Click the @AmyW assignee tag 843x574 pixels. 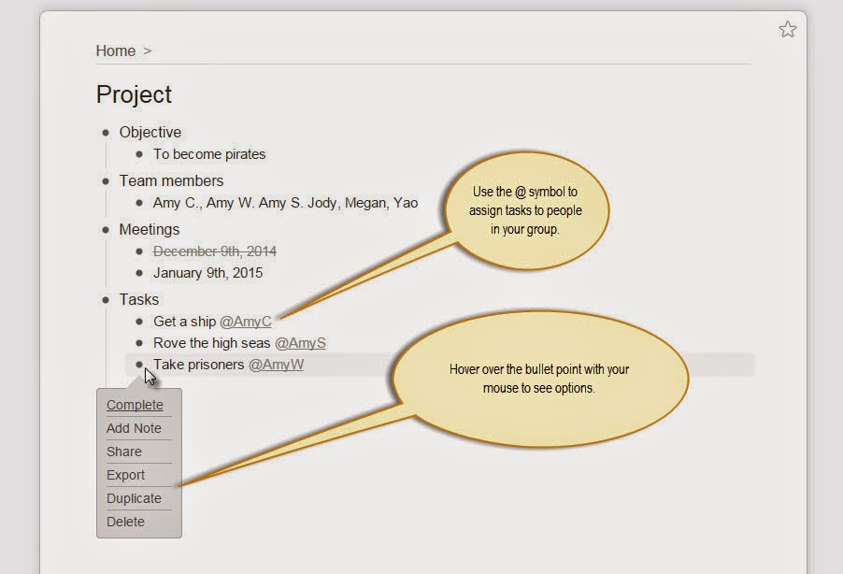point(276,365)
